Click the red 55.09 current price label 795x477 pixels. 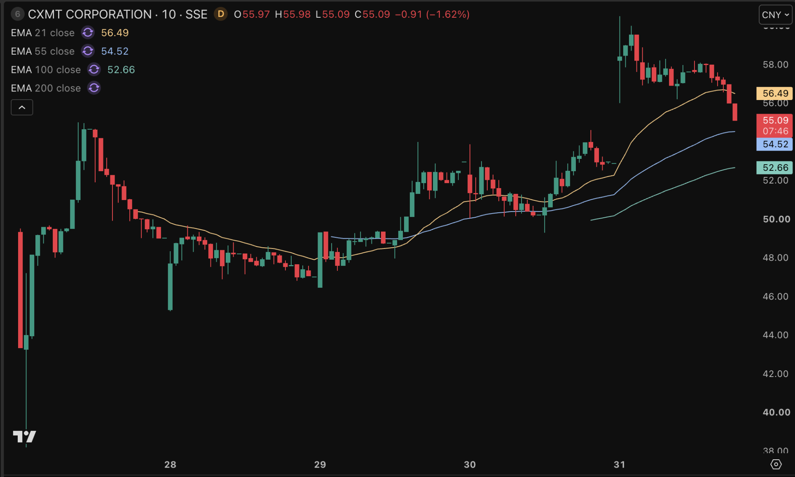tap(774, 126)
